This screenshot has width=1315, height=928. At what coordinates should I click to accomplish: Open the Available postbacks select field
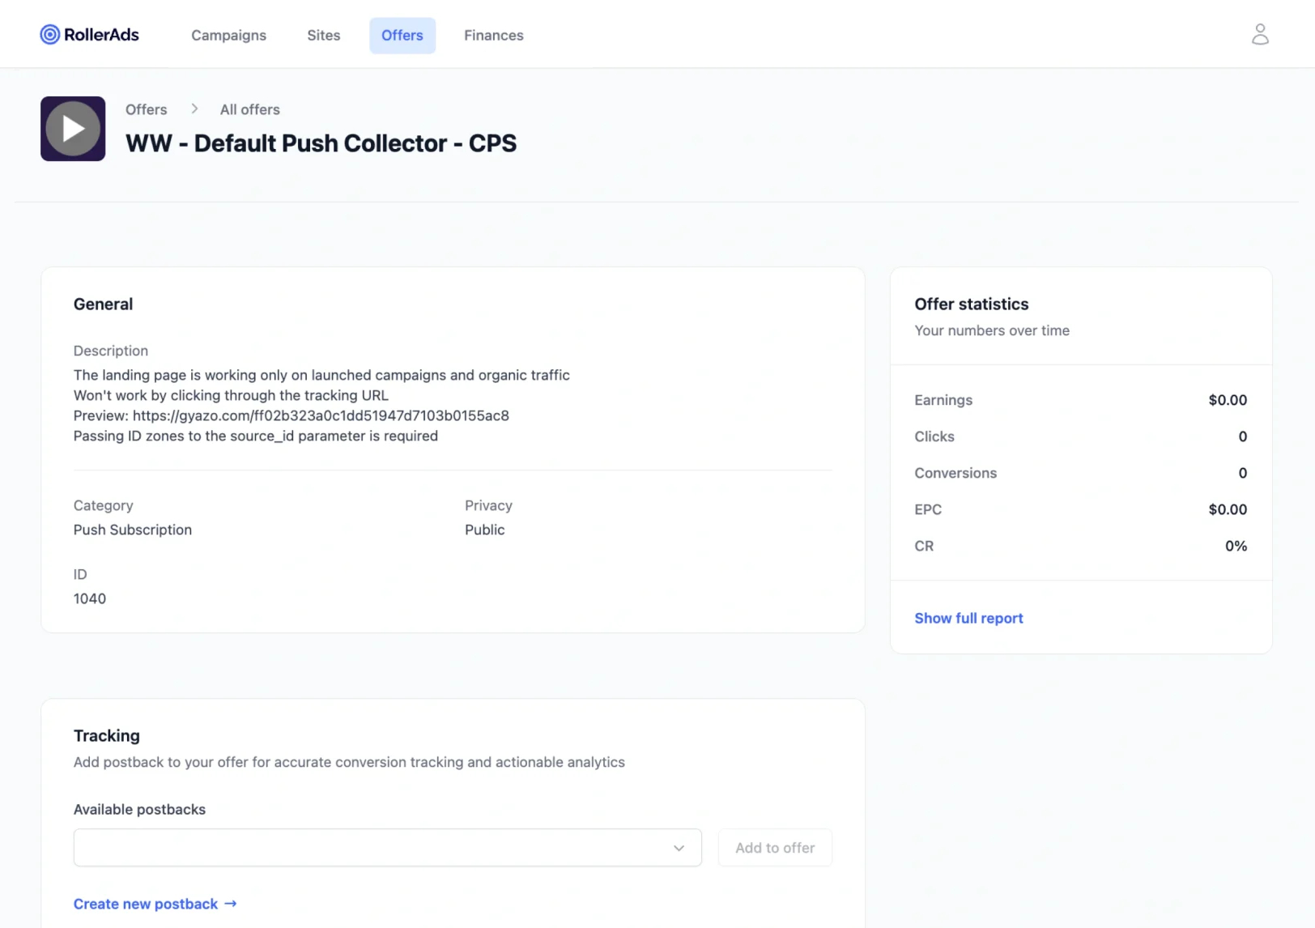(387, 847)
